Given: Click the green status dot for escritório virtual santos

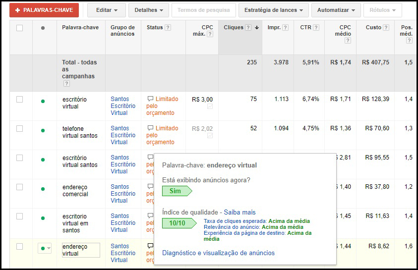Looking at the screenshot, I should [x=43, y=160].
